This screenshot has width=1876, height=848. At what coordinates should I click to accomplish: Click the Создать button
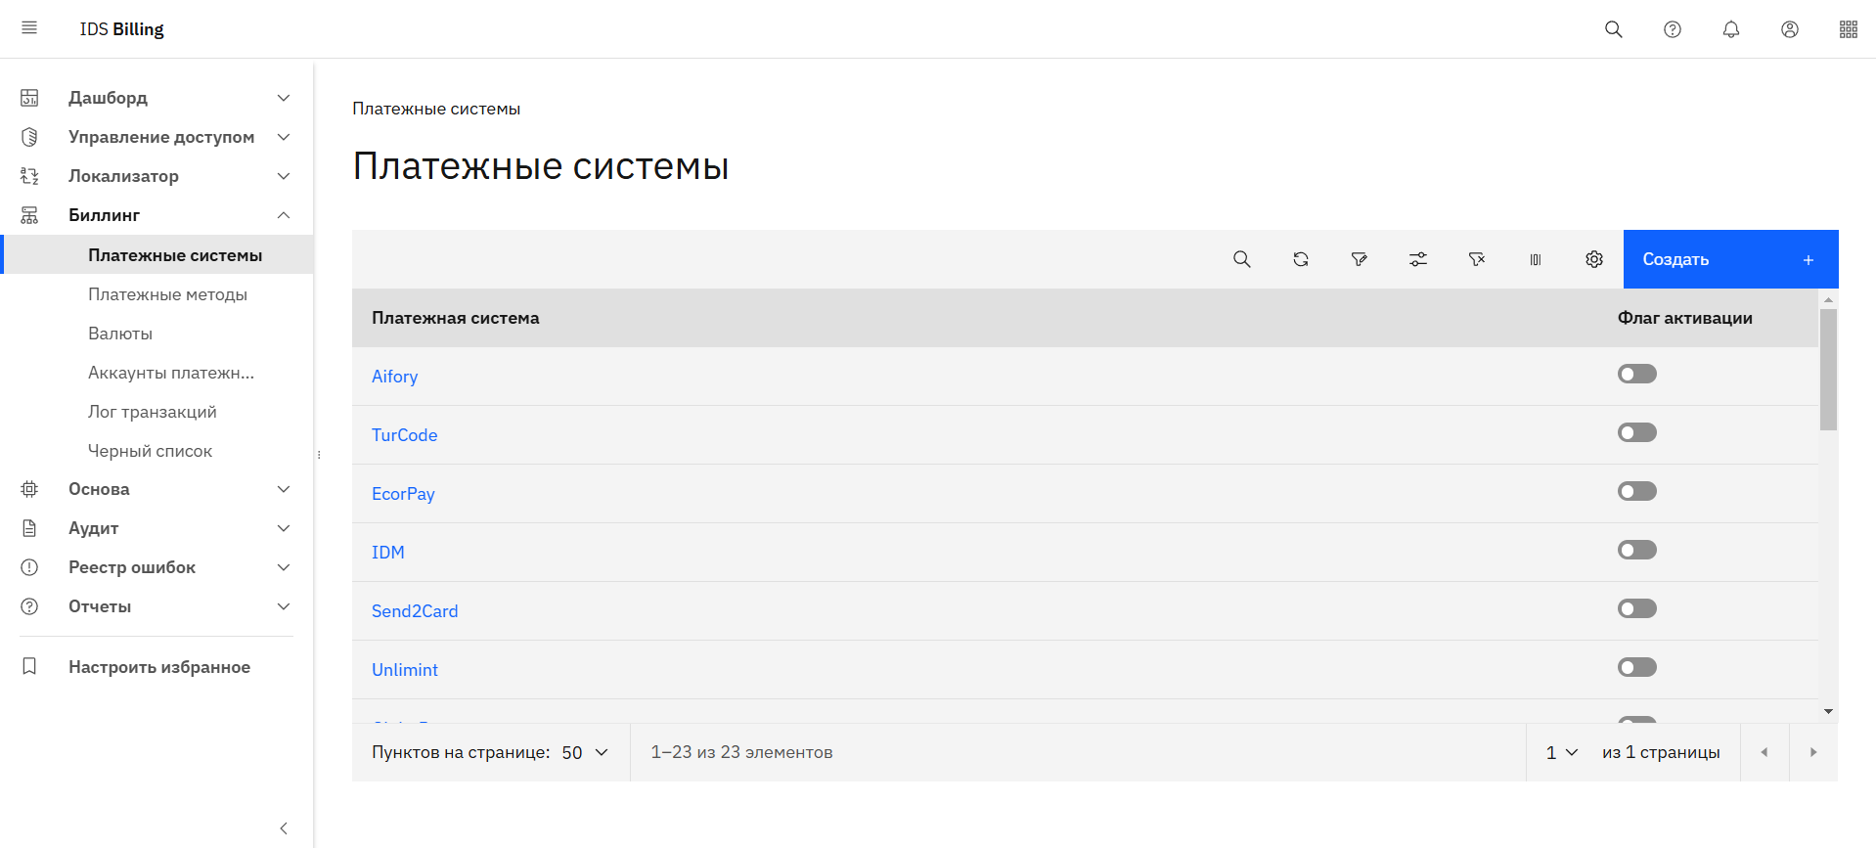(x=1730, y=259)
